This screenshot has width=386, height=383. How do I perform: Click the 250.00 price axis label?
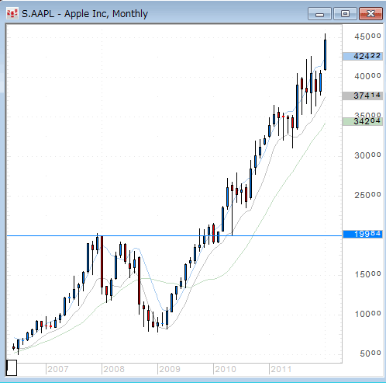pos(367,195)
